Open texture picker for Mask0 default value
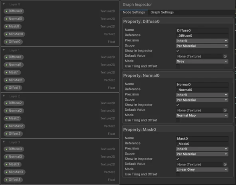The width and height of the screenshot is (236, 185). click(225, 164)
